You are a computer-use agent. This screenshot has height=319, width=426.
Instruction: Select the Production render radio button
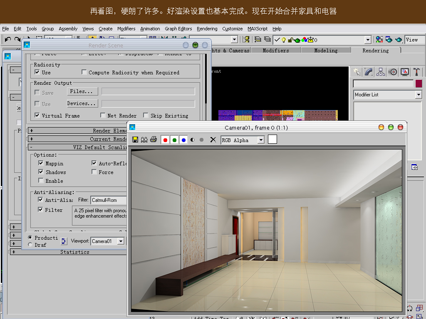(x=30, y=237)
